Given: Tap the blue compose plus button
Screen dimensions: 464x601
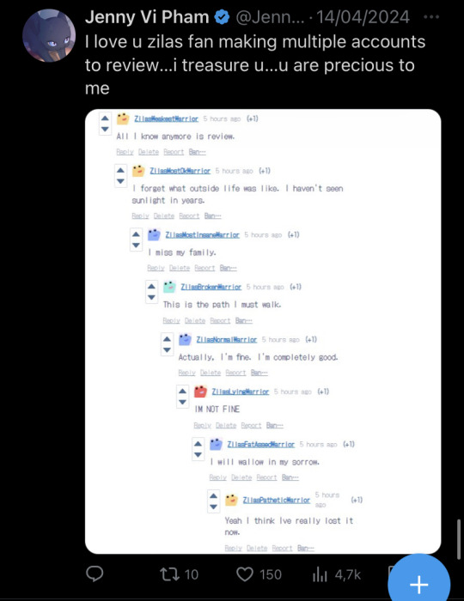Looking at the screenshot, I should point(418,585).
